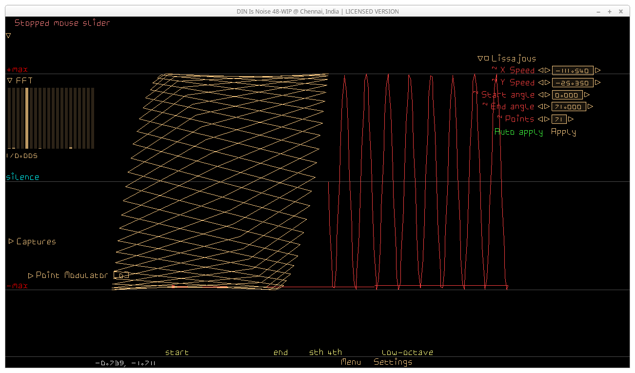
Task: Collapse the Lissajous panel
Action: (x=480, y=59)
